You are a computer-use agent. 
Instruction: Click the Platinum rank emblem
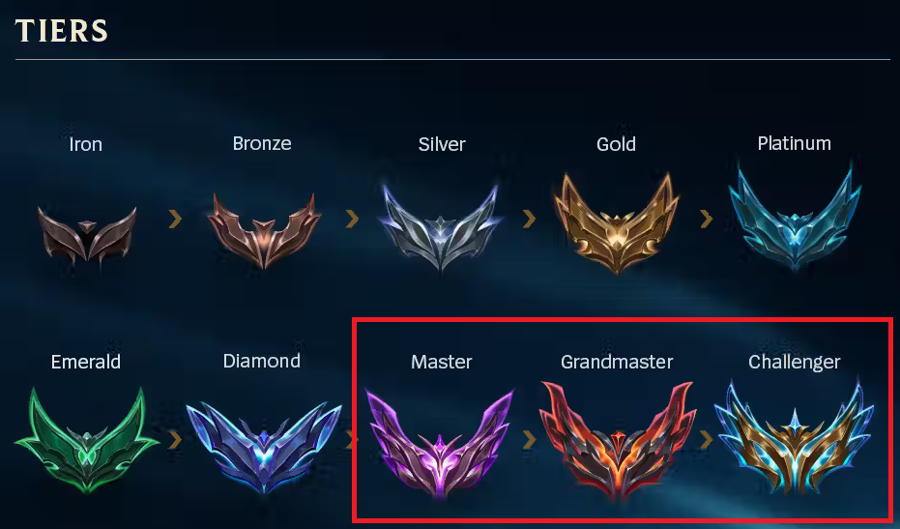(x=795, y=219)
